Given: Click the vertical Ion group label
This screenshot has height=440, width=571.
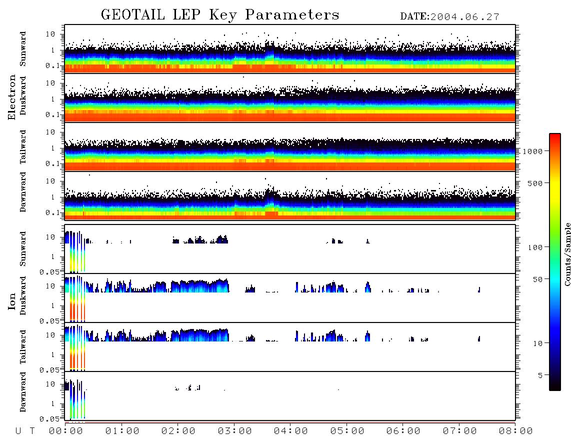Looking at the screenshot, I should tap(11, 301).
